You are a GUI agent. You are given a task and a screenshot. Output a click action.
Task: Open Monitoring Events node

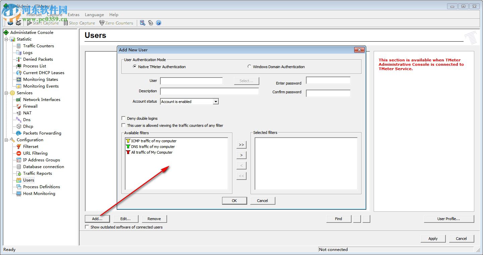(x=41, y=86)
